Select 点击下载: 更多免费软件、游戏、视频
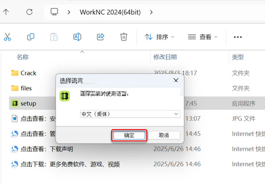The height and width of the screenshot is (184, 265). click(x=70, y=164)
